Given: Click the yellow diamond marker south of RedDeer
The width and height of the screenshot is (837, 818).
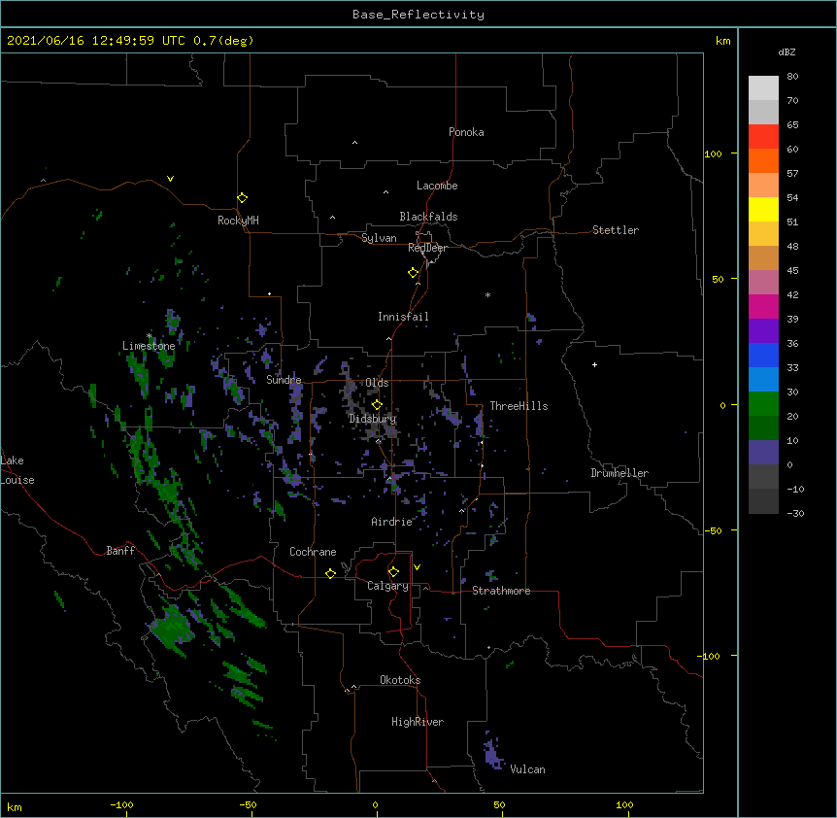Looking at the screenshot, I should pos(414,273).
